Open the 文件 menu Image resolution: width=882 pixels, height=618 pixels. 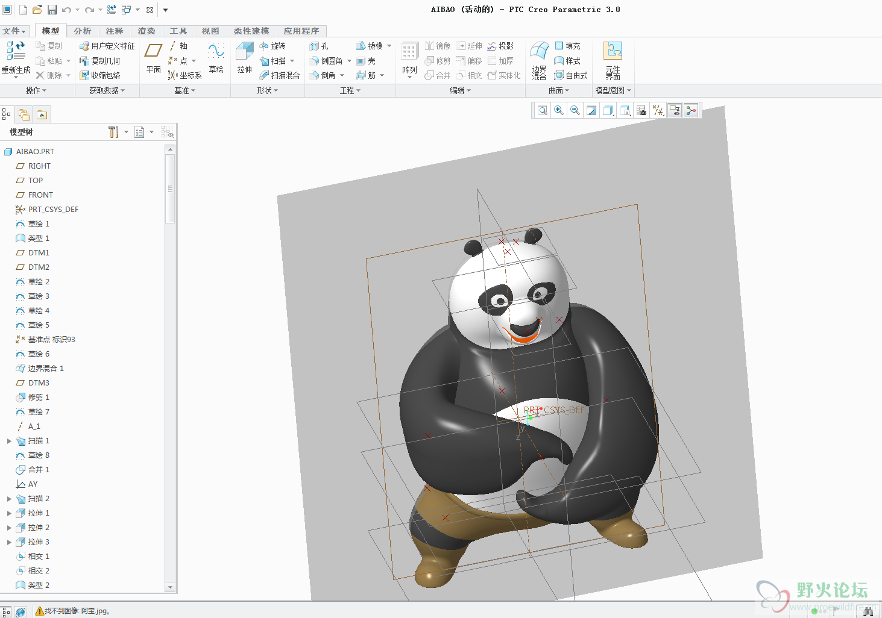pos(14,31)
